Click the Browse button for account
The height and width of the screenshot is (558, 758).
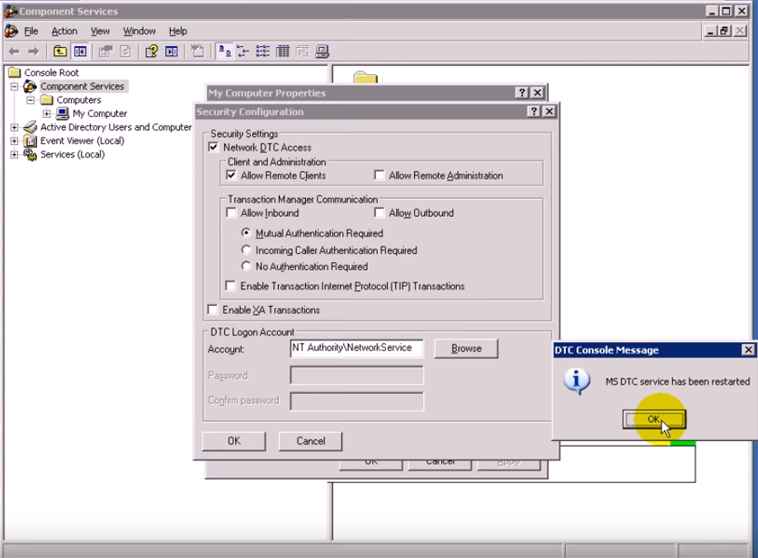tap(466, 349)
